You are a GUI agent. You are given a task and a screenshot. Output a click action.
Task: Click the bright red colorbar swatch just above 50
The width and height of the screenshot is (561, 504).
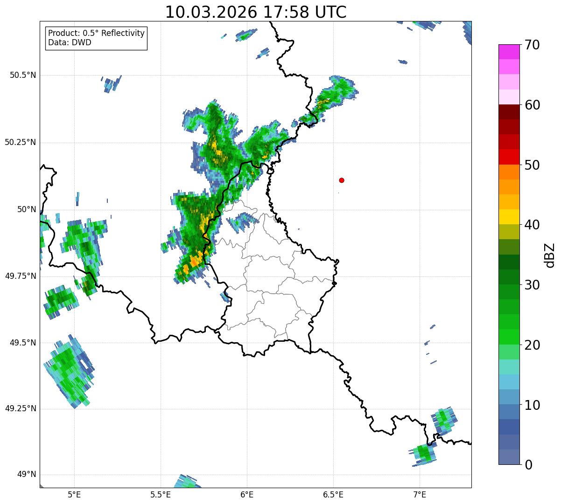[x=509, y=157]
